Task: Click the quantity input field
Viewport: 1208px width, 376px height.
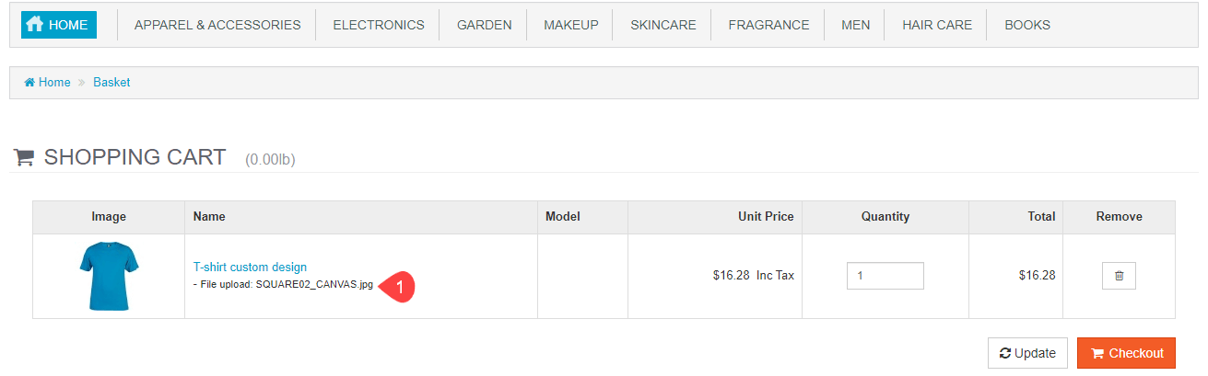Action: (885, 276)
